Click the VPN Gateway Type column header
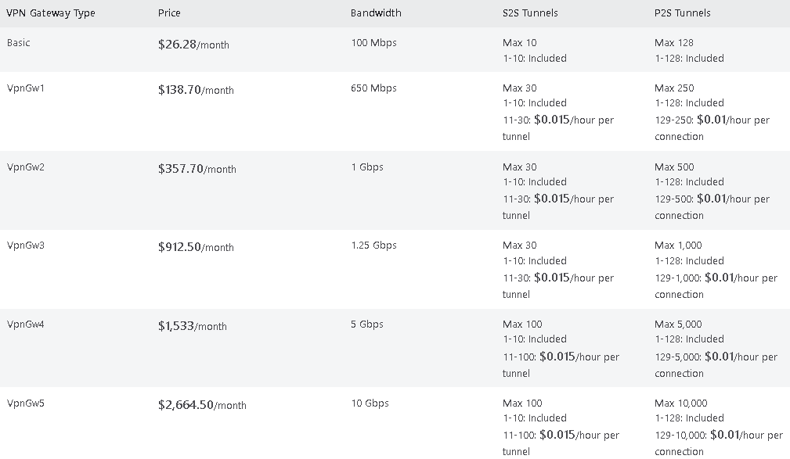 pyautogui.click(x=50, y=13)
